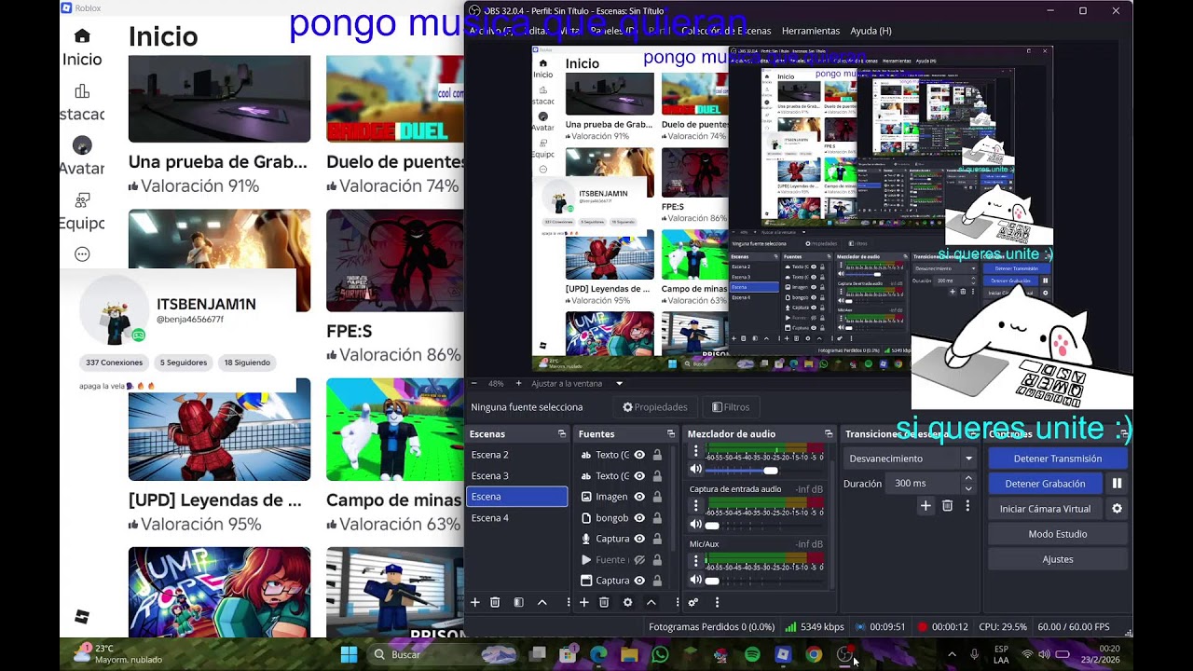
Task: Open source properties gear in Fuentes toolbar
Action: click(627, 603)
